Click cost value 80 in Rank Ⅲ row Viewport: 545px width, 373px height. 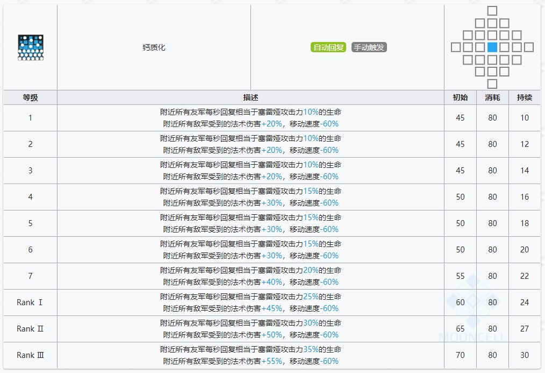tap(492, 355)
